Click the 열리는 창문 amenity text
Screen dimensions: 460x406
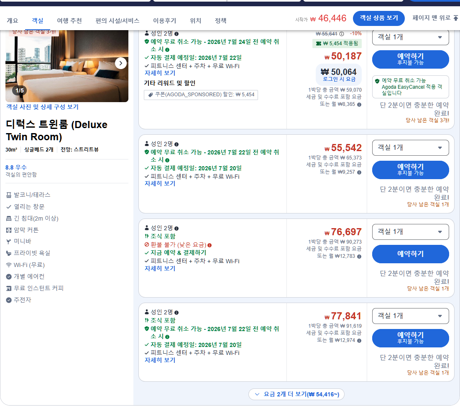pos(29,207)
